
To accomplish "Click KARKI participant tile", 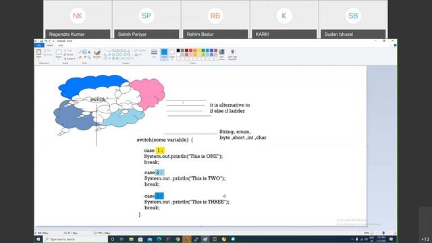I will click(284, 20).
